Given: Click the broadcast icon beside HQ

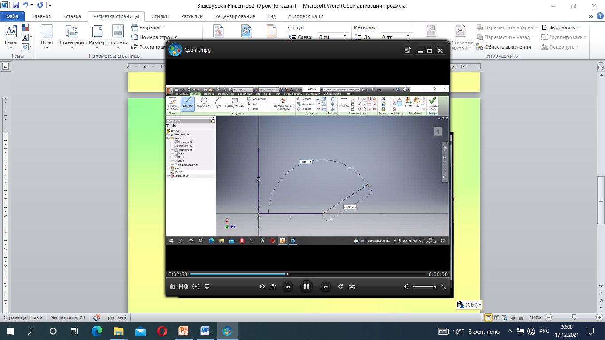Looking at the screenshot, I should tap(196, 286).
